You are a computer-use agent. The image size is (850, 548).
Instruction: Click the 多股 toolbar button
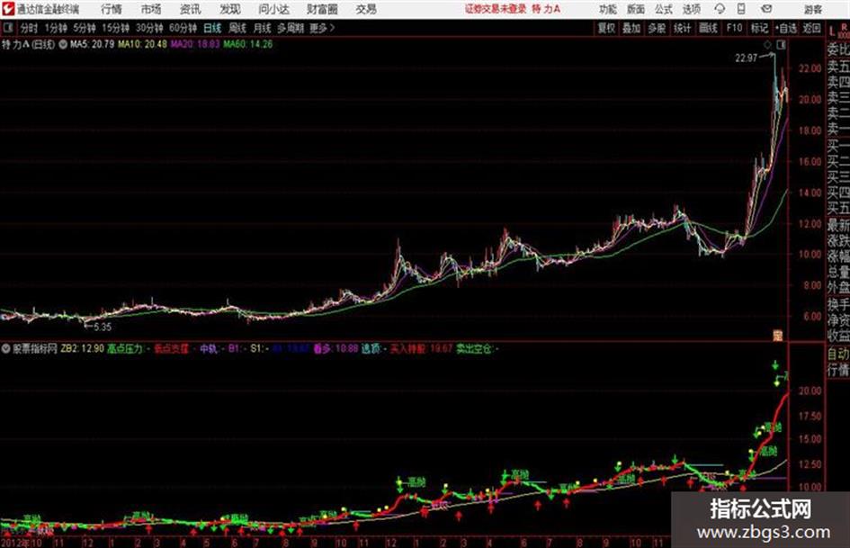click(x=657, y=28)
